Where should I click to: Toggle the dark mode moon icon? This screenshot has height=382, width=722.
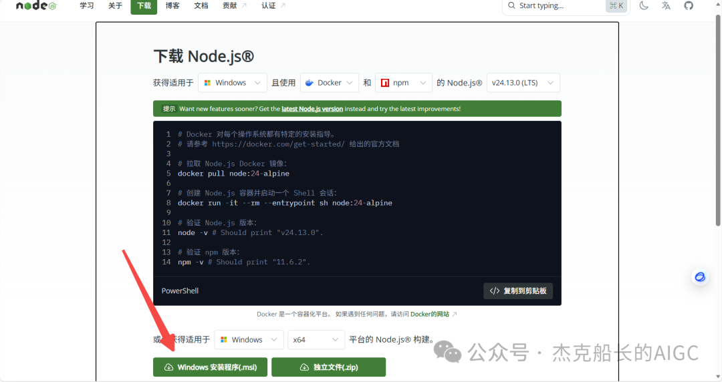[x=644, y=5]
